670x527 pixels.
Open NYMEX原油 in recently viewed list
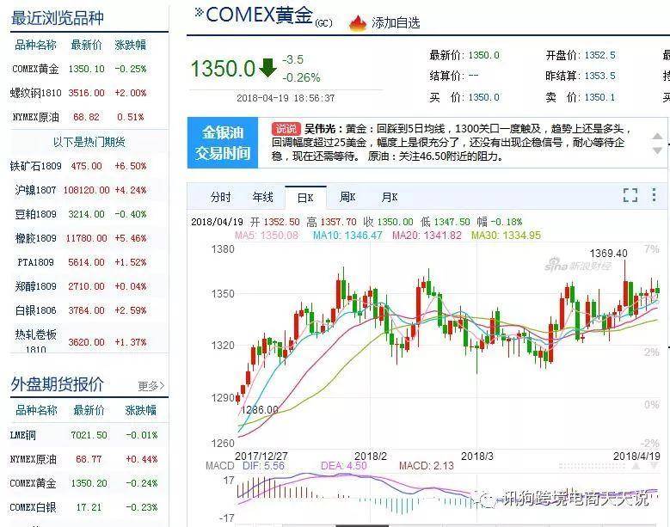[35, 117]
